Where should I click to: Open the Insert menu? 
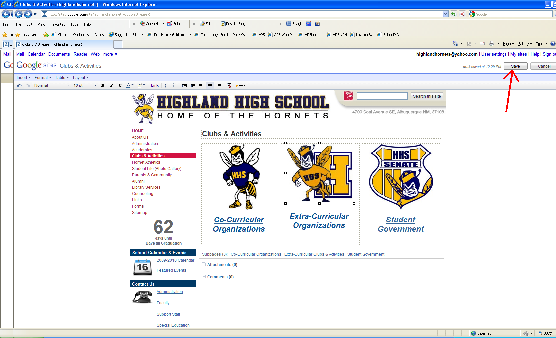pyautogui.click(x=23, y=78)
